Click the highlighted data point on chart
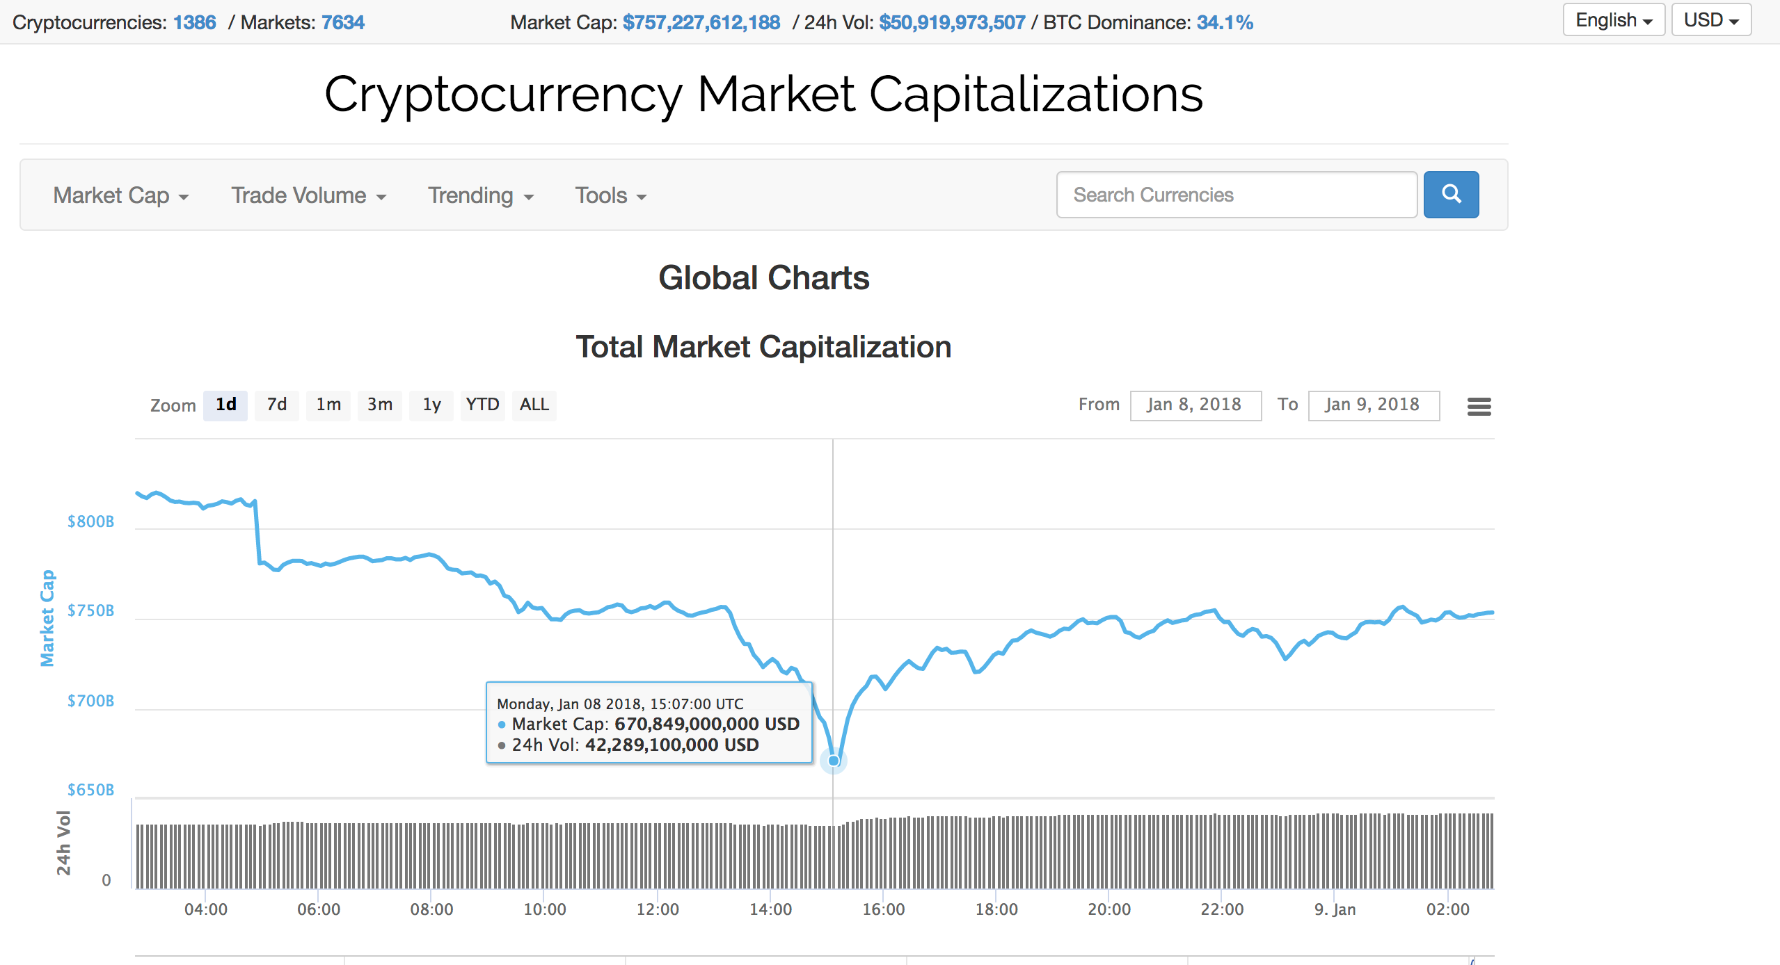The width and height of the screenshot is (1780, 965). click(833, 761)
